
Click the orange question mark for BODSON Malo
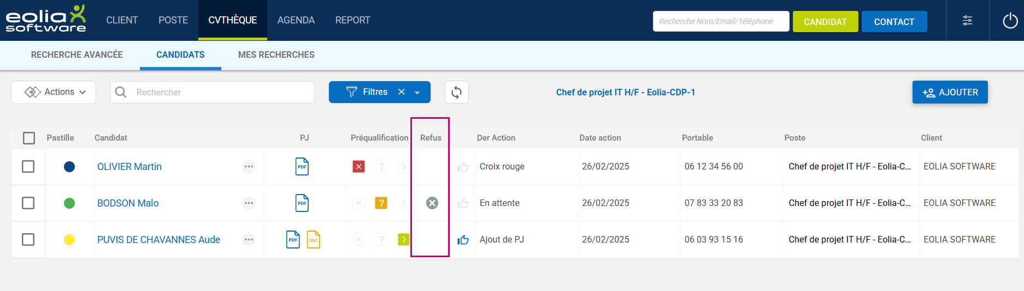[x=381, y=203]
